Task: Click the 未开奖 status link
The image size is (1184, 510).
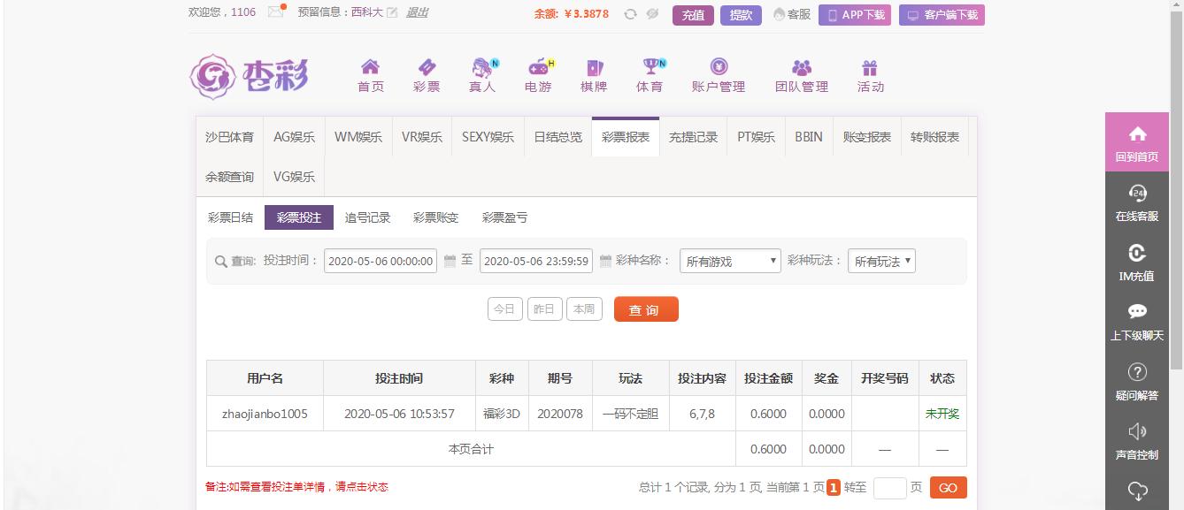Action: [942, 413]
